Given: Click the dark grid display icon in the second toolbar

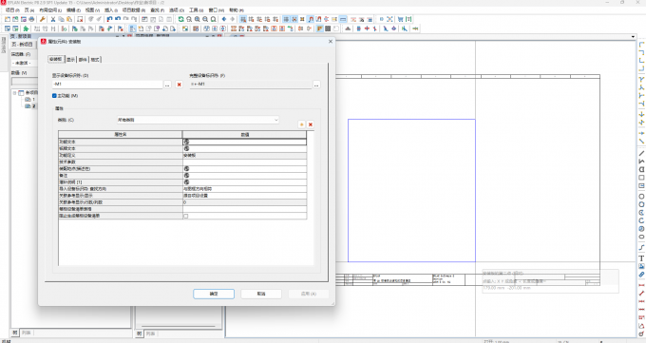Looking at the screenshot, I should click(x=328, y=29).
